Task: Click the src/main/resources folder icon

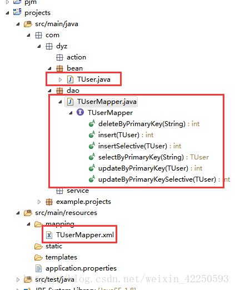Action: (28, 213)
